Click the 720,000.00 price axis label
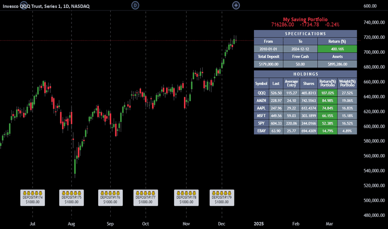Viewport: 388px width, 229px height. pyautogui.click(x=374, y=37)
